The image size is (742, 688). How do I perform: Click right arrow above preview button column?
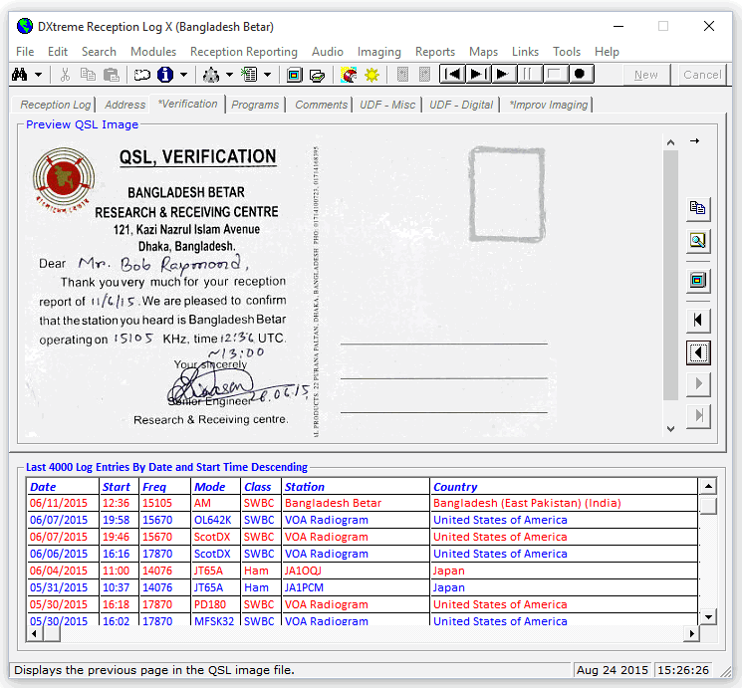694,141
